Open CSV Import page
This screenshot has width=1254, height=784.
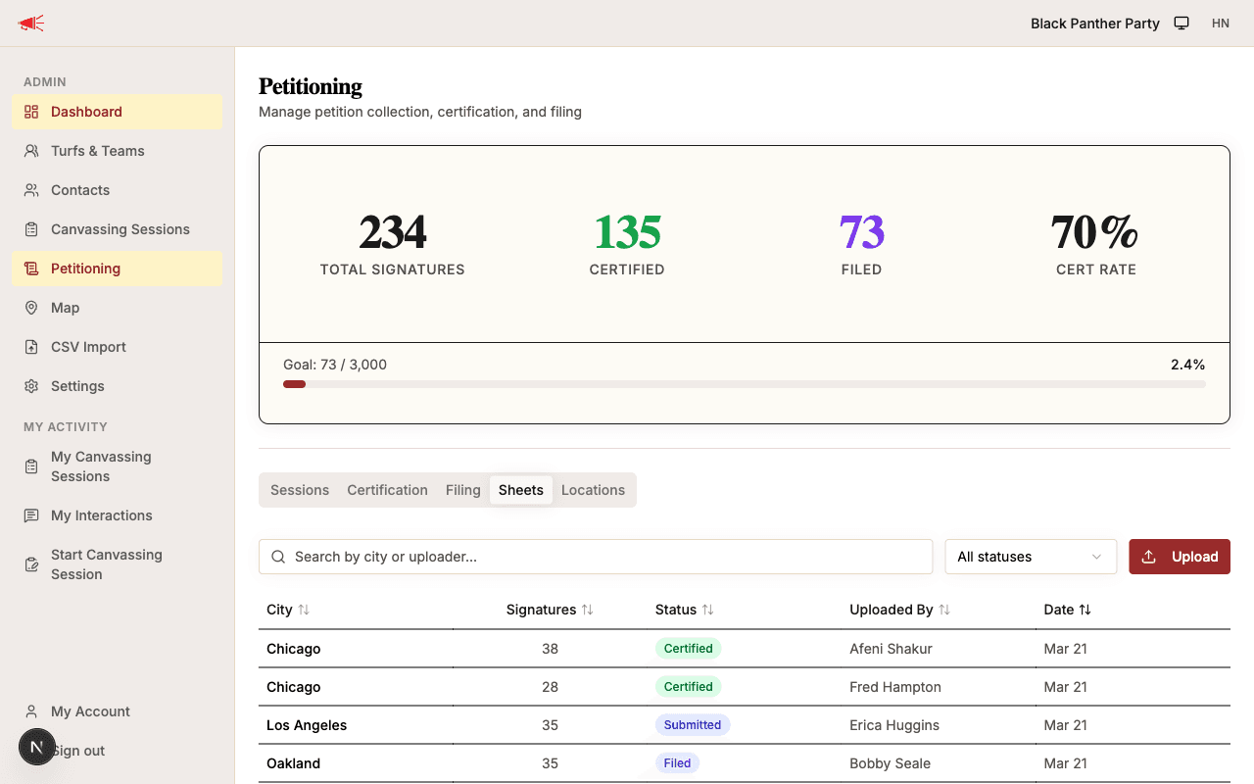[118, 347]
